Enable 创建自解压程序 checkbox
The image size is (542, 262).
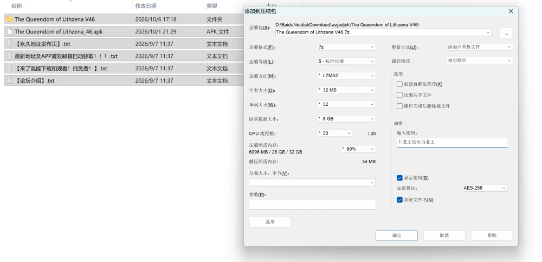(399, 84)
